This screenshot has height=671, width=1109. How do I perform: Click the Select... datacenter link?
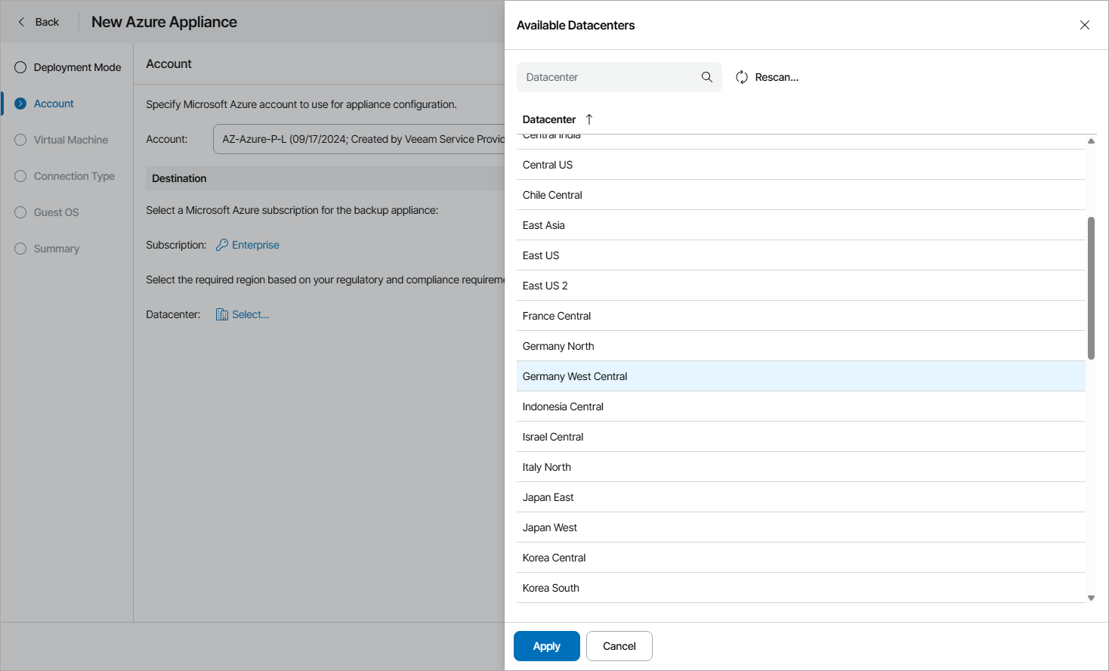(249, 314)
